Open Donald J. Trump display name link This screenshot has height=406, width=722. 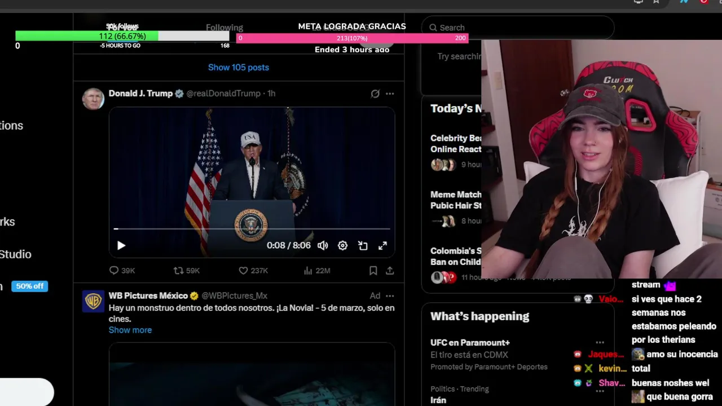(140, 94)
